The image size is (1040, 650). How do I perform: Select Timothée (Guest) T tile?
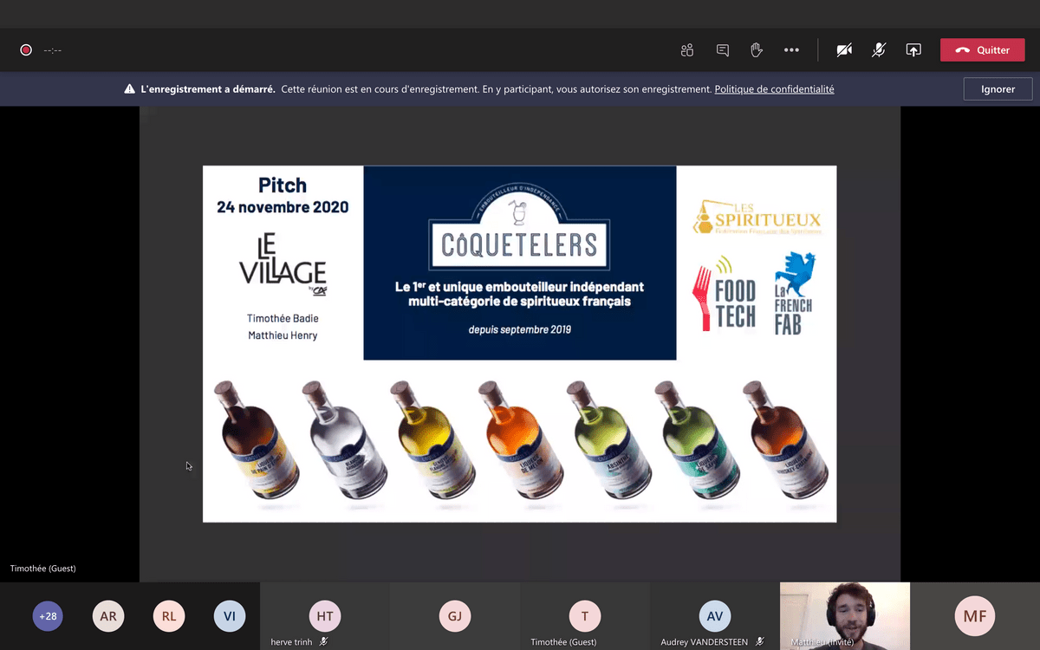(x=584, y=616)
